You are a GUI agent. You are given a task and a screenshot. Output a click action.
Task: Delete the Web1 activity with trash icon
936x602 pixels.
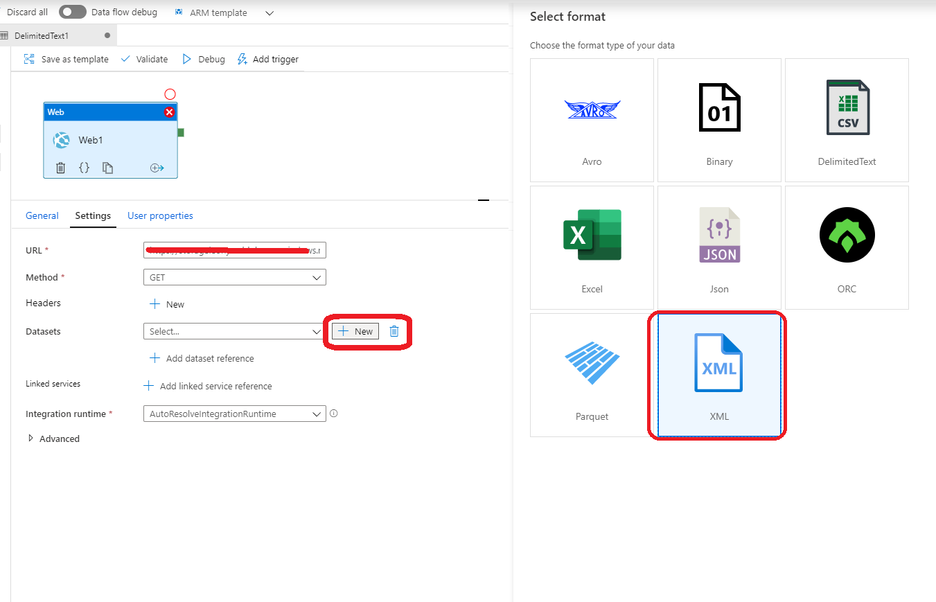60,168
